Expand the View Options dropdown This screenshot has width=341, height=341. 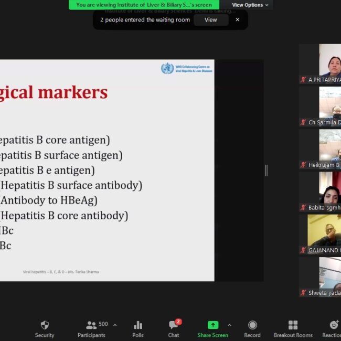250,5
